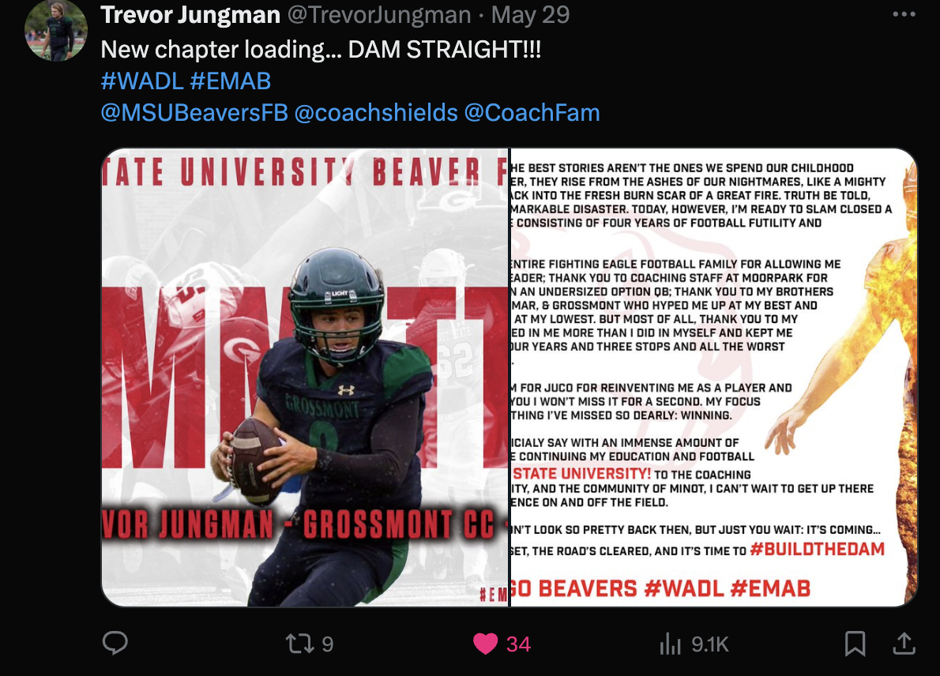The image size is (940, 676).
Task: Open the three-dot more options menu
Action: tap(904, 14)
